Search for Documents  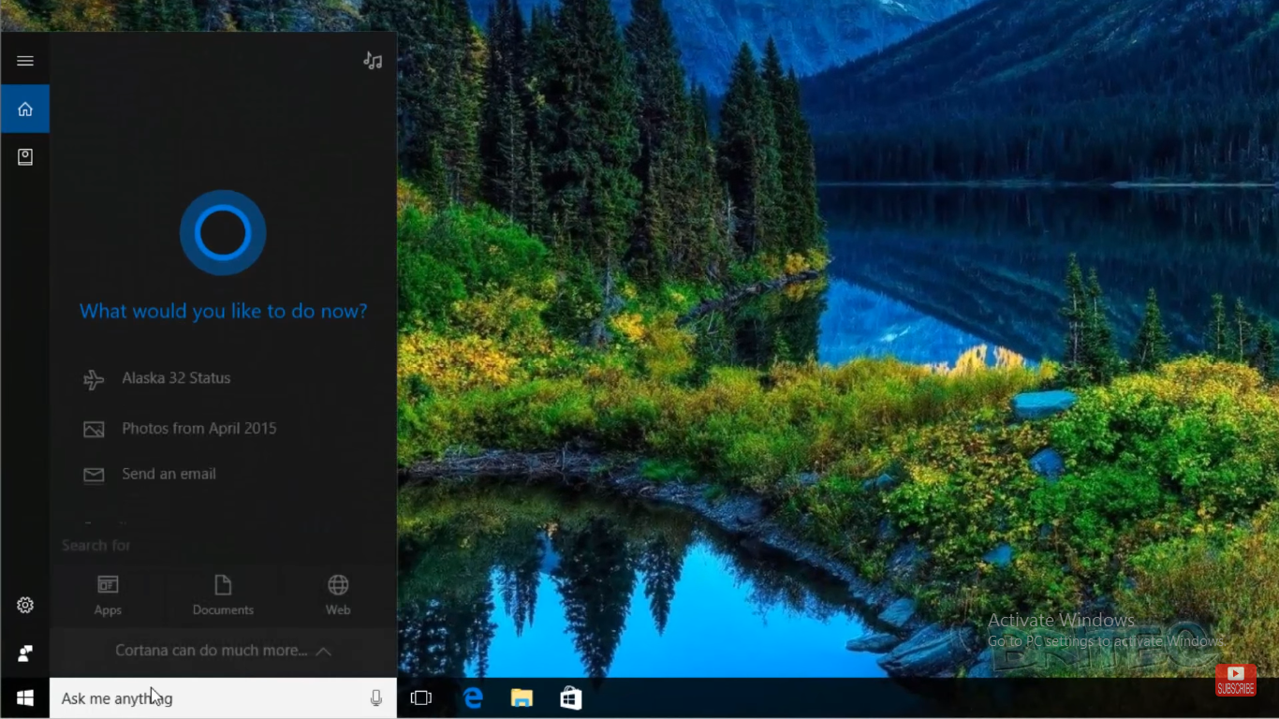223,595
